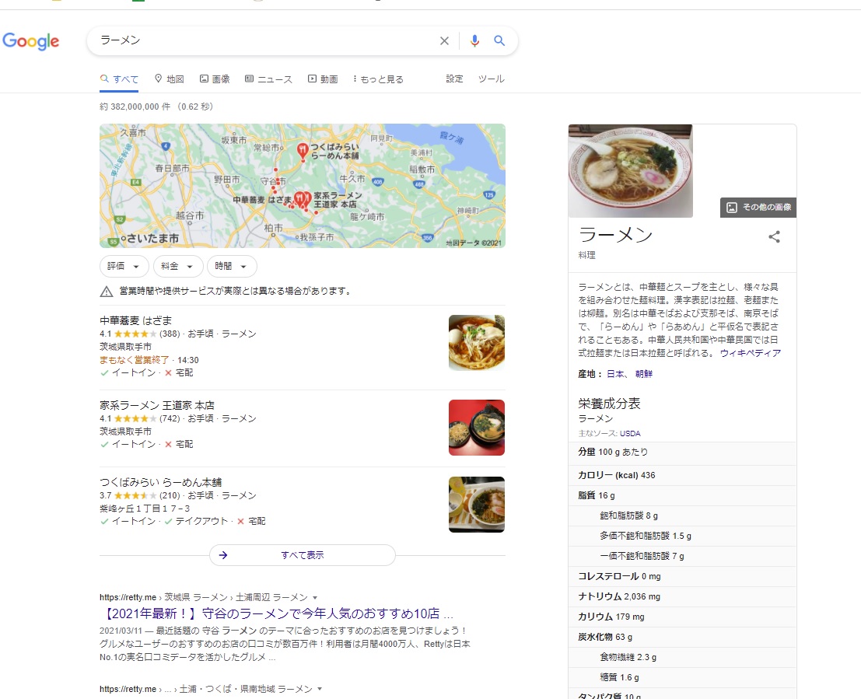The width and height of the screenshot is (861, 699).
Task: Click the 糖質 1.6 g row
Action: tap(683, 677)
